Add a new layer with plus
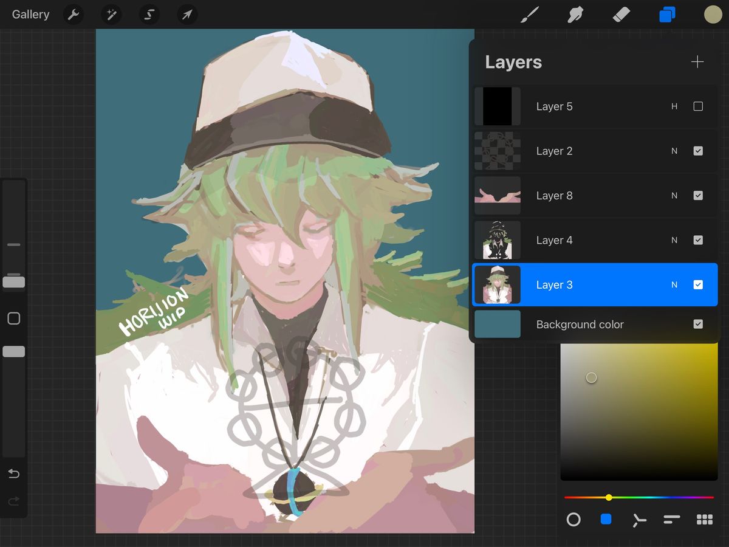Screen dimensions: 729x547 point(697,61)
